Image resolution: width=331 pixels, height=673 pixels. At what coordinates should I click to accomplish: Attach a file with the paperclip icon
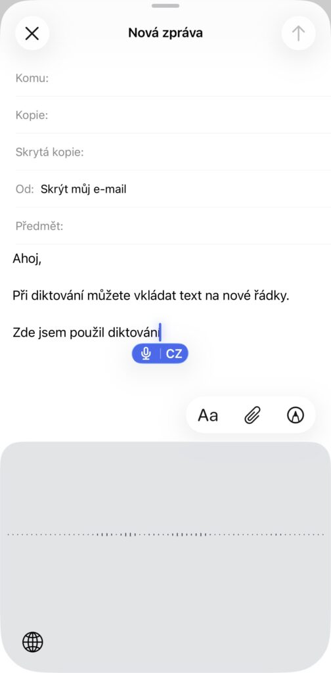point(253,415)
